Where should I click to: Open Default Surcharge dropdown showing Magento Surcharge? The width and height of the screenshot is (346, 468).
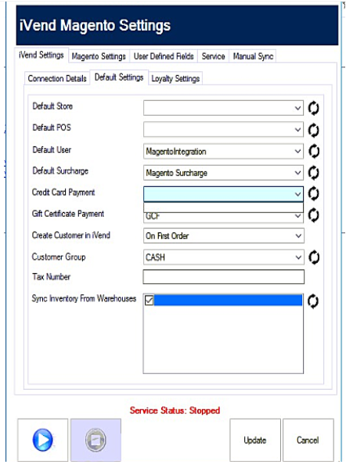tap(223, 172)
